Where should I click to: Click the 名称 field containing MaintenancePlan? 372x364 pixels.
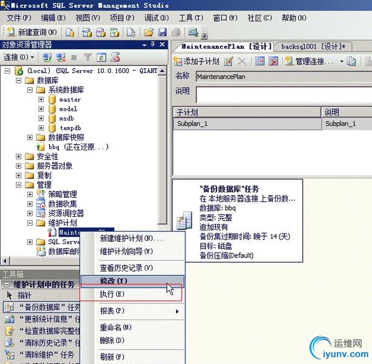pos(284,77)
